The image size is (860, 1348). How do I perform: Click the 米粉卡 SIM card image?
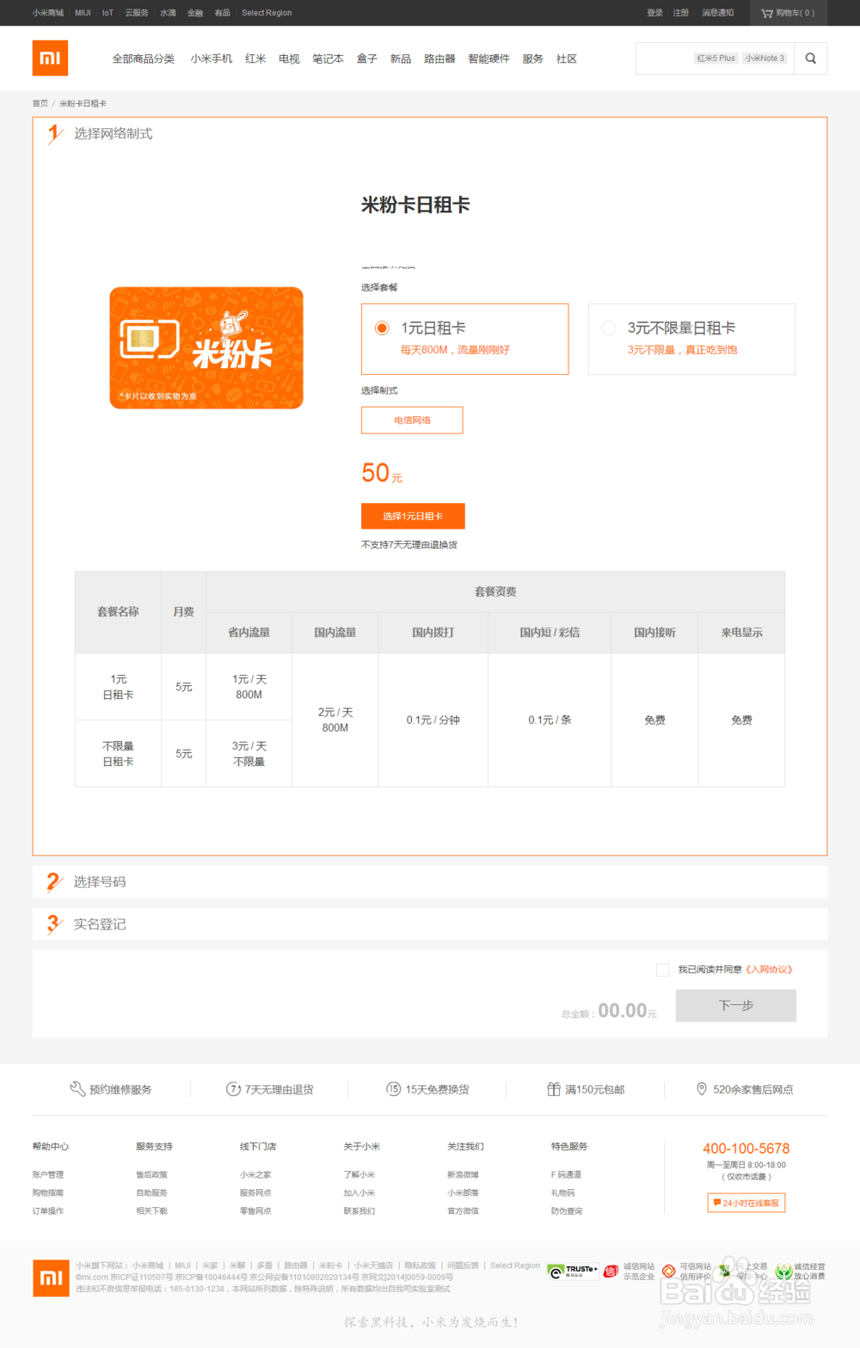(206, 347)
